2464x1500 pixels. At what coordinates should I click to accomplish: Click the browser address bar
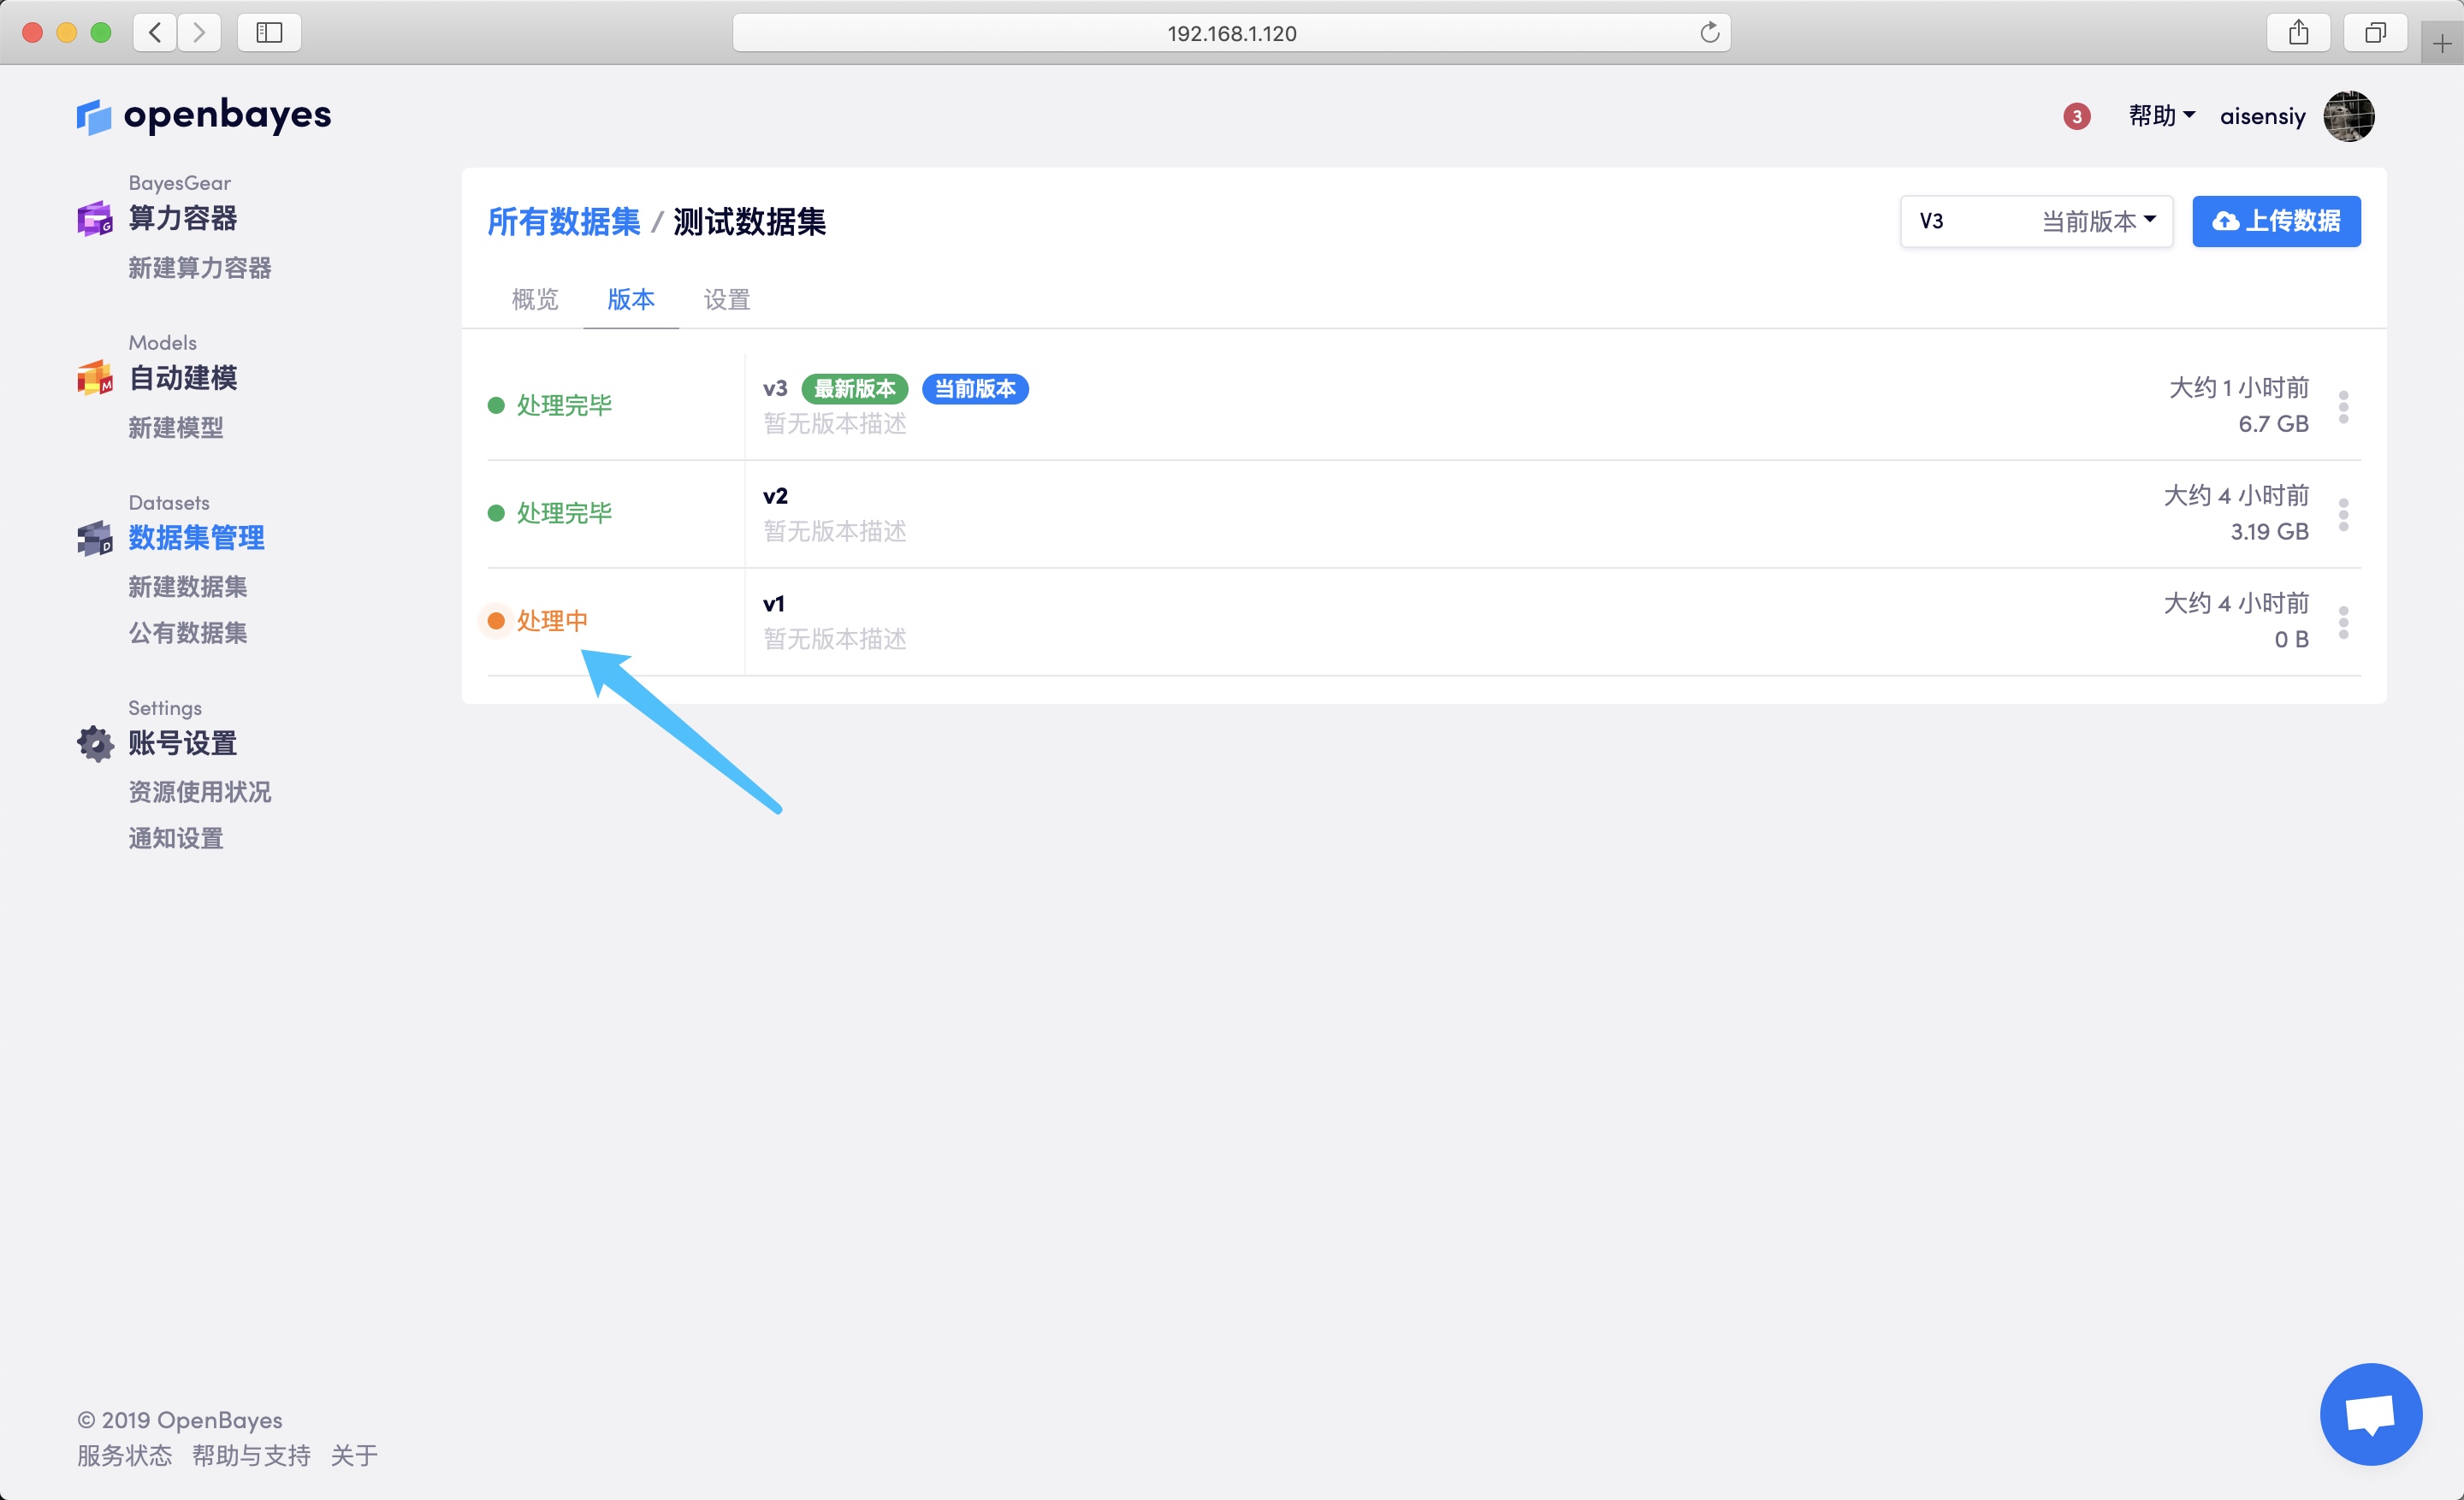click(x=1230, y=33)
